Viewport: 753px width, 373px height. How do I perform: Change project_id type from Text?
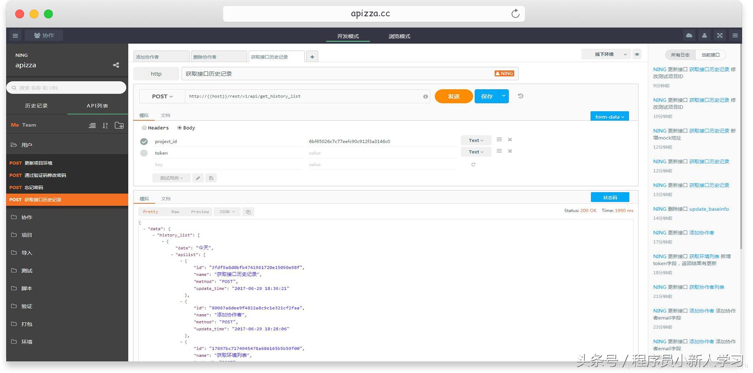(476, 140)
